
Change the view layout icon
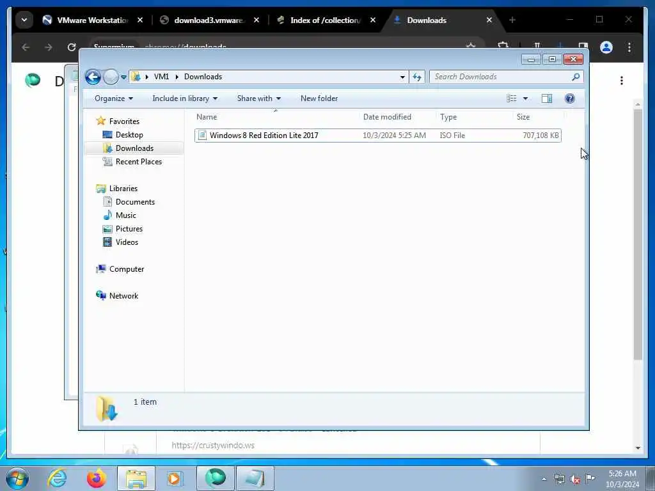511,98
